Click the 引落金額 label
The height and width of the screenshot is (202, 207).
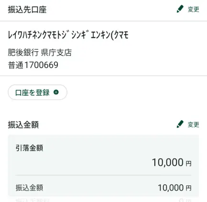click(x=29, y=148)
